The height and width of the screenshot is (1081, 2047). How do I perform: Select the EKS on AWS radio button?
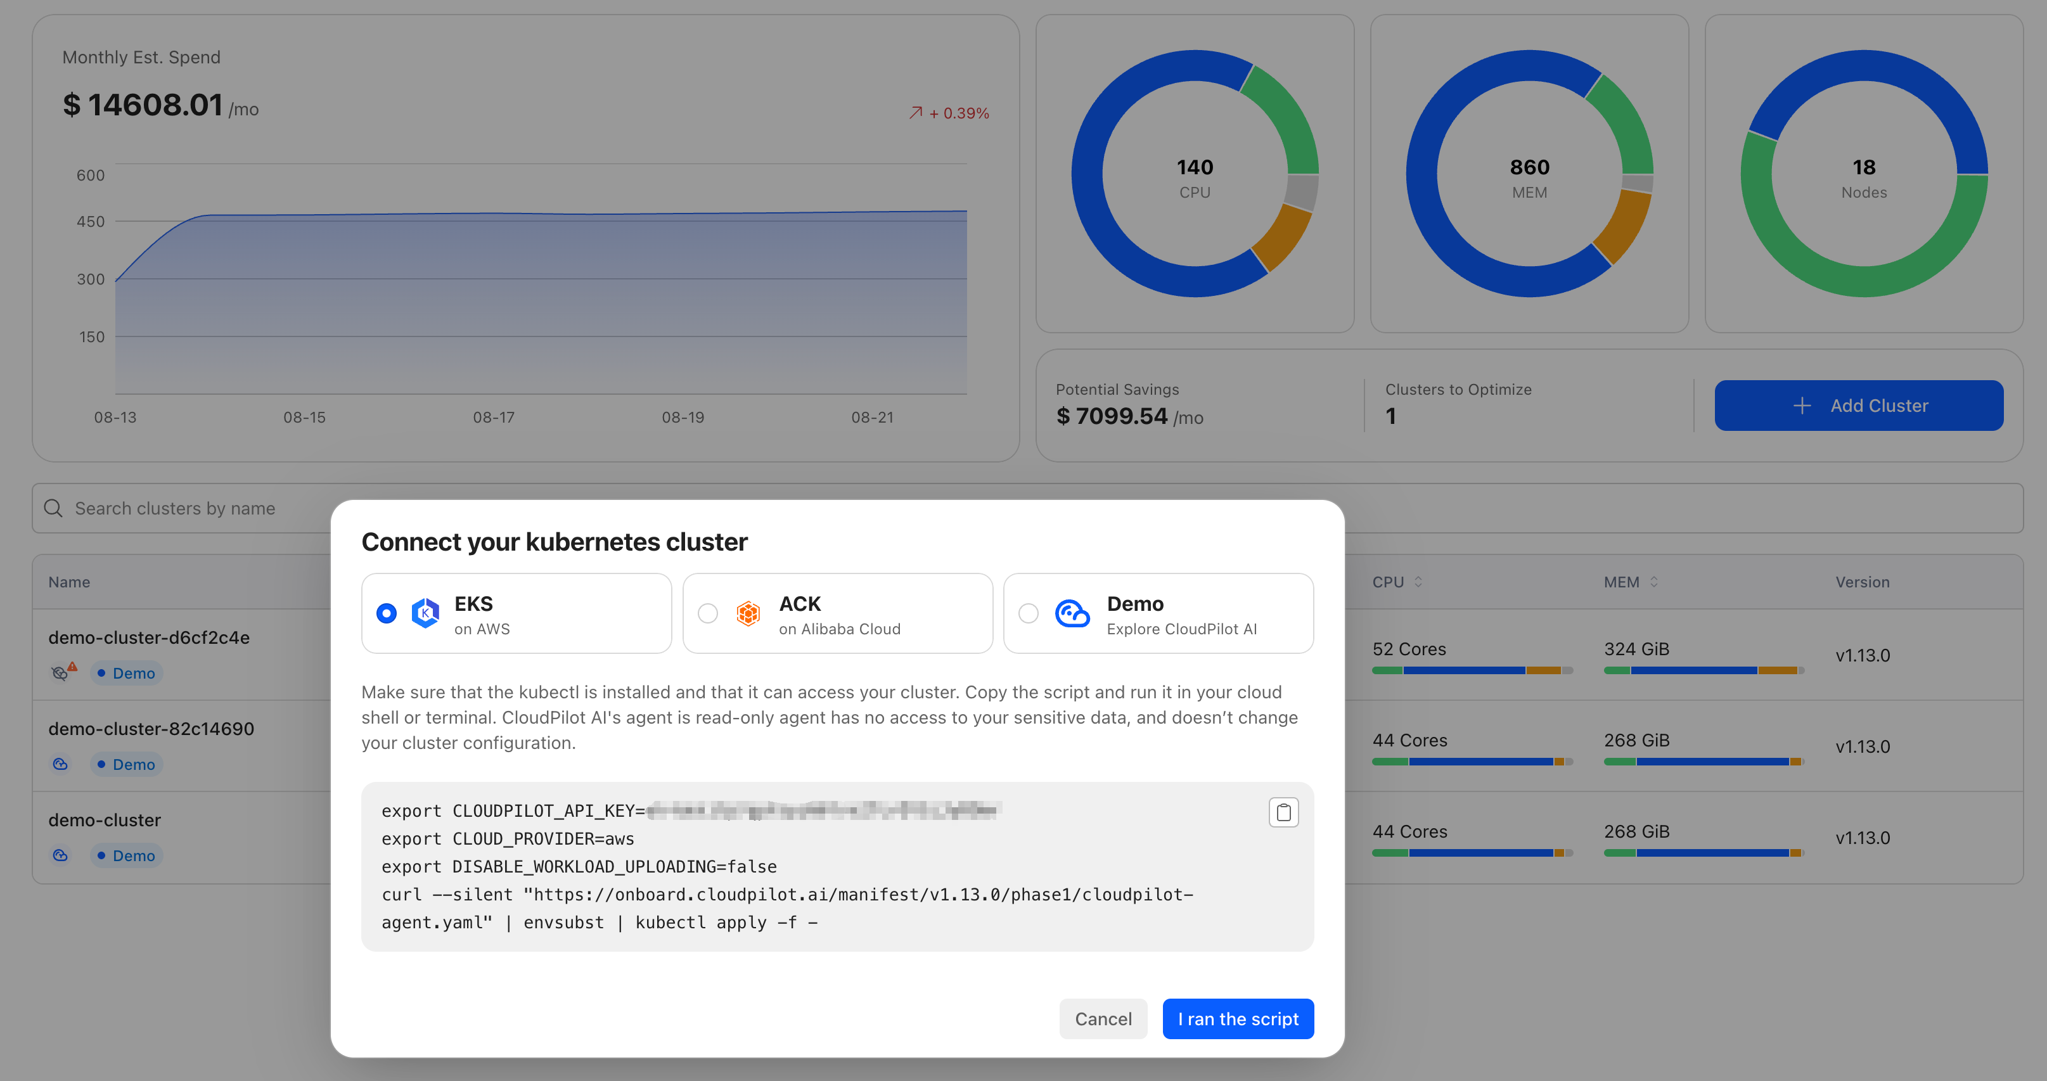point(386,613)
